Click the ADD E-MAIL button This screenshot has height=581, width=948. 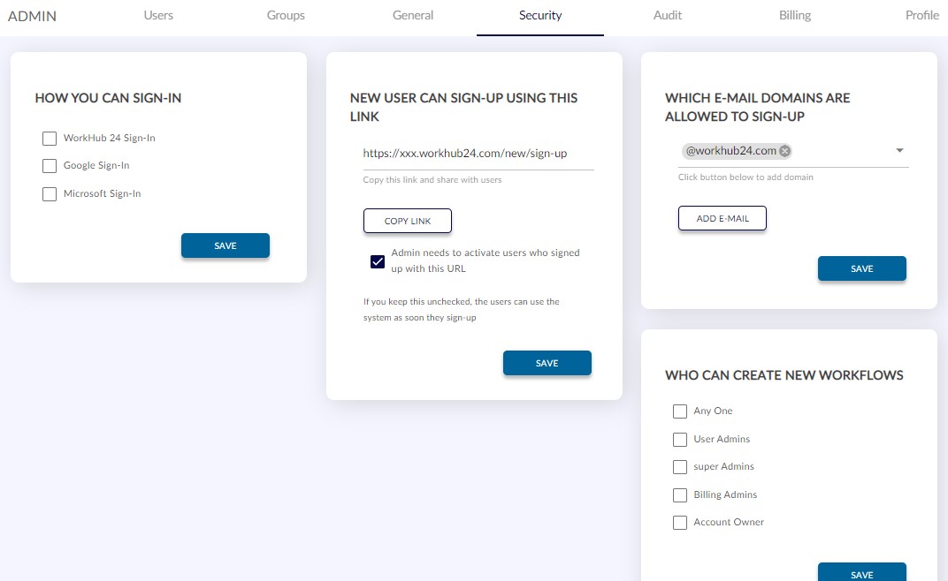[x=722, y=218]
